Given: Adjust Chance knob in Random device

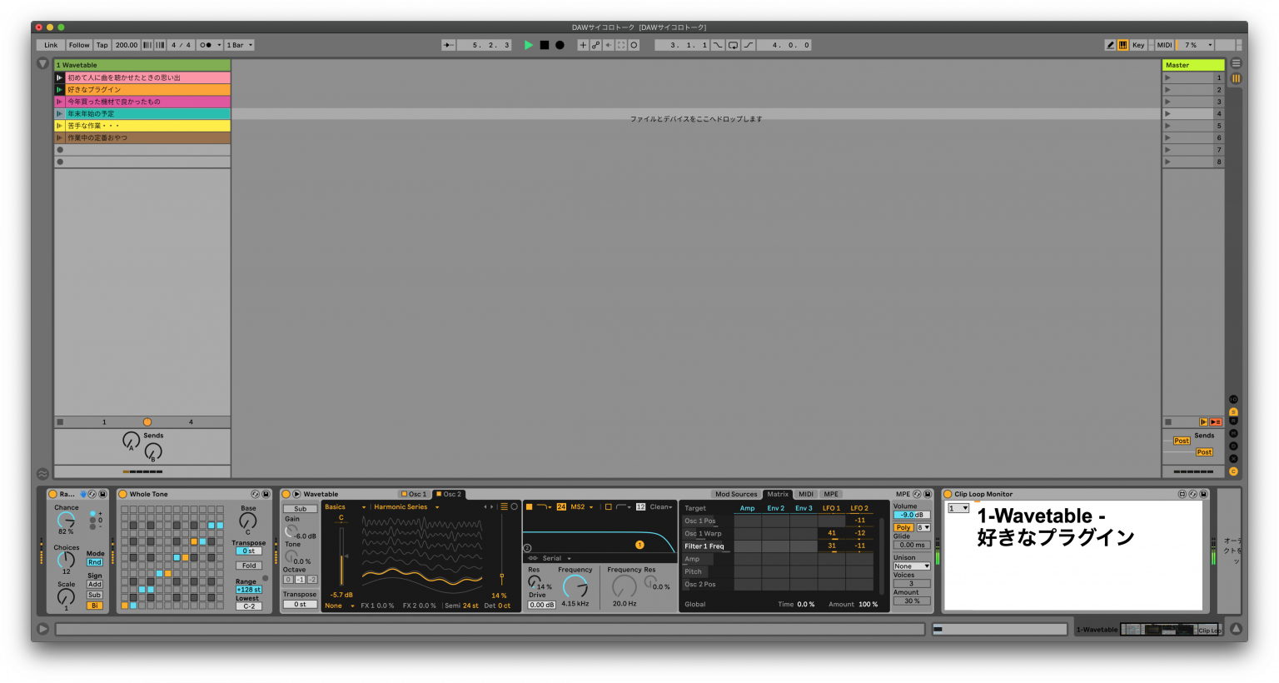Looking at the screenshot, I should [66, 520].
